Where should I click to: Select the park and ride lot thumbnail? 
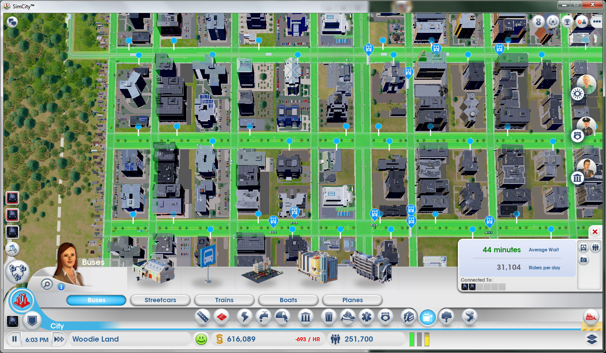(262, 272)
